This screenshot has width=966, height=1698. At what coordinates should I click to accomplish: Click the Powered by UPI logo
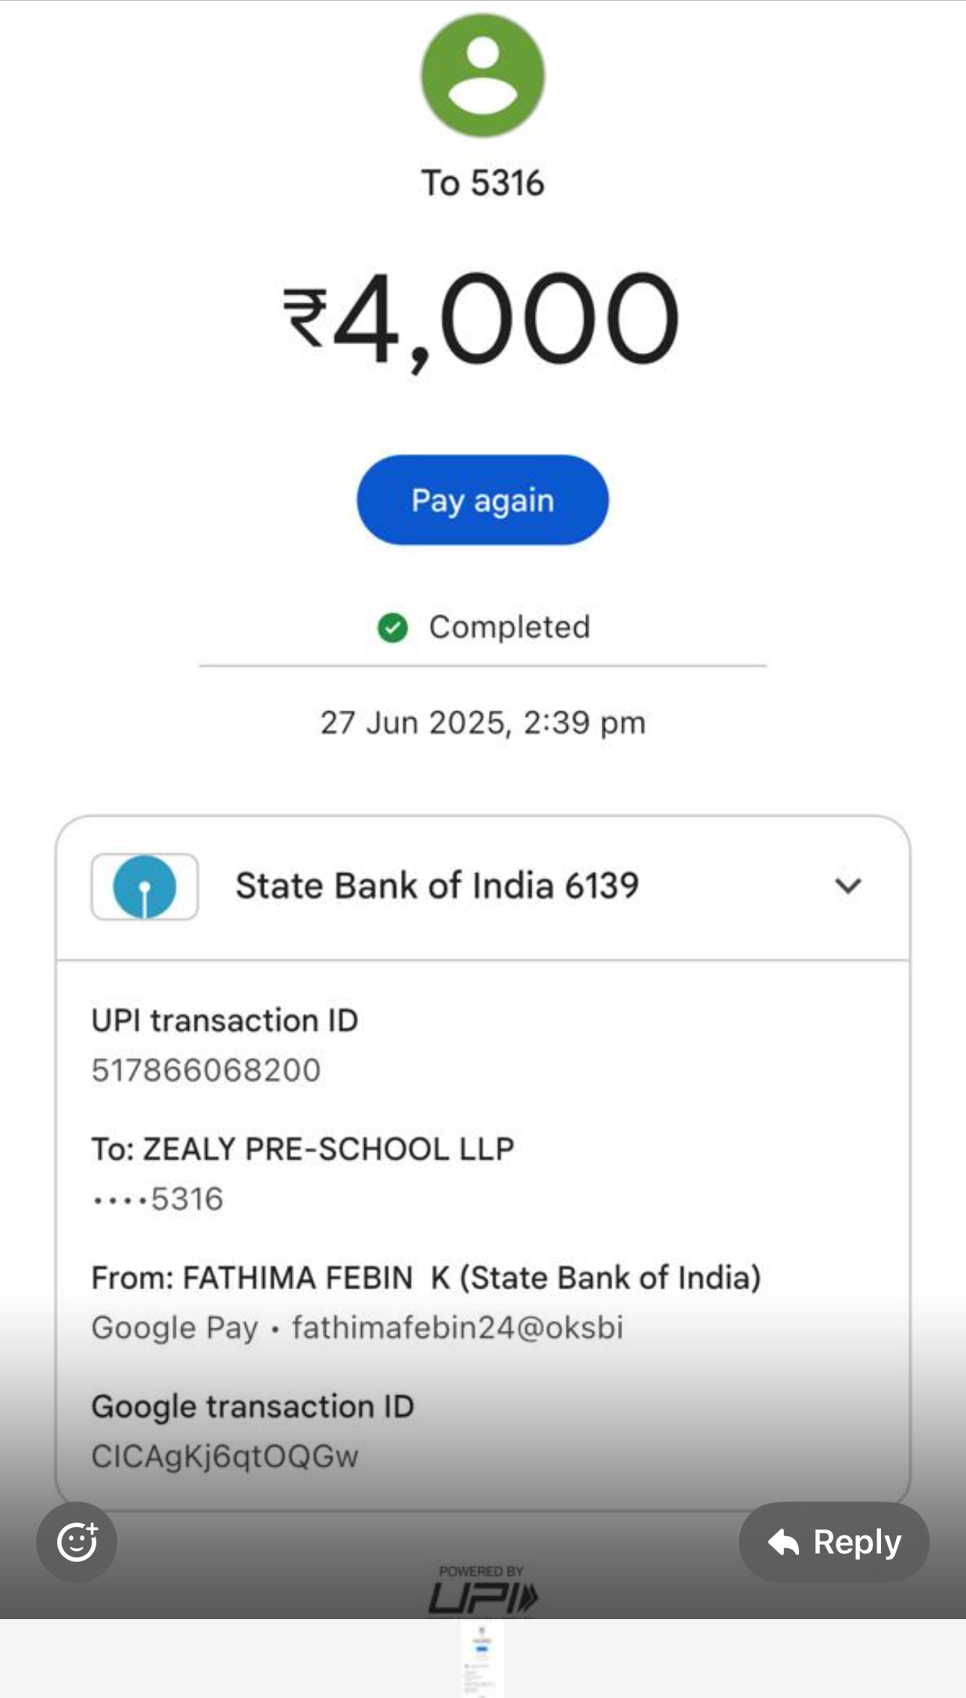[x=482, y=1591]
